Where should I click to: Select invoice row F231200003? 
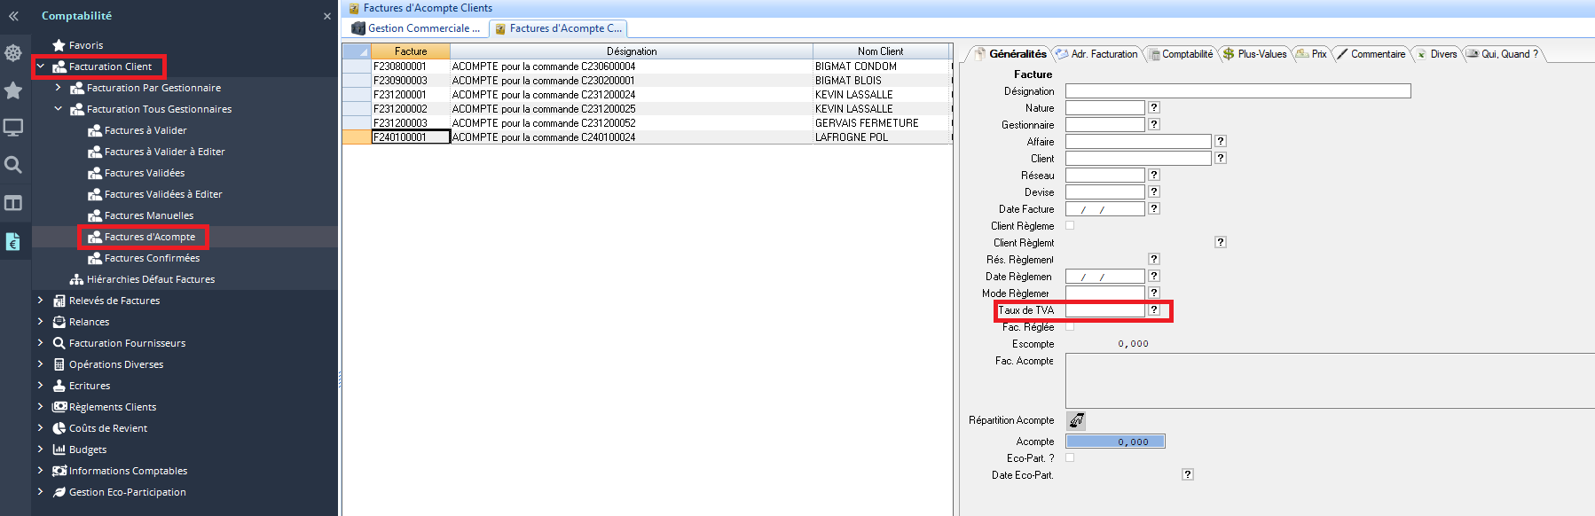400,123
